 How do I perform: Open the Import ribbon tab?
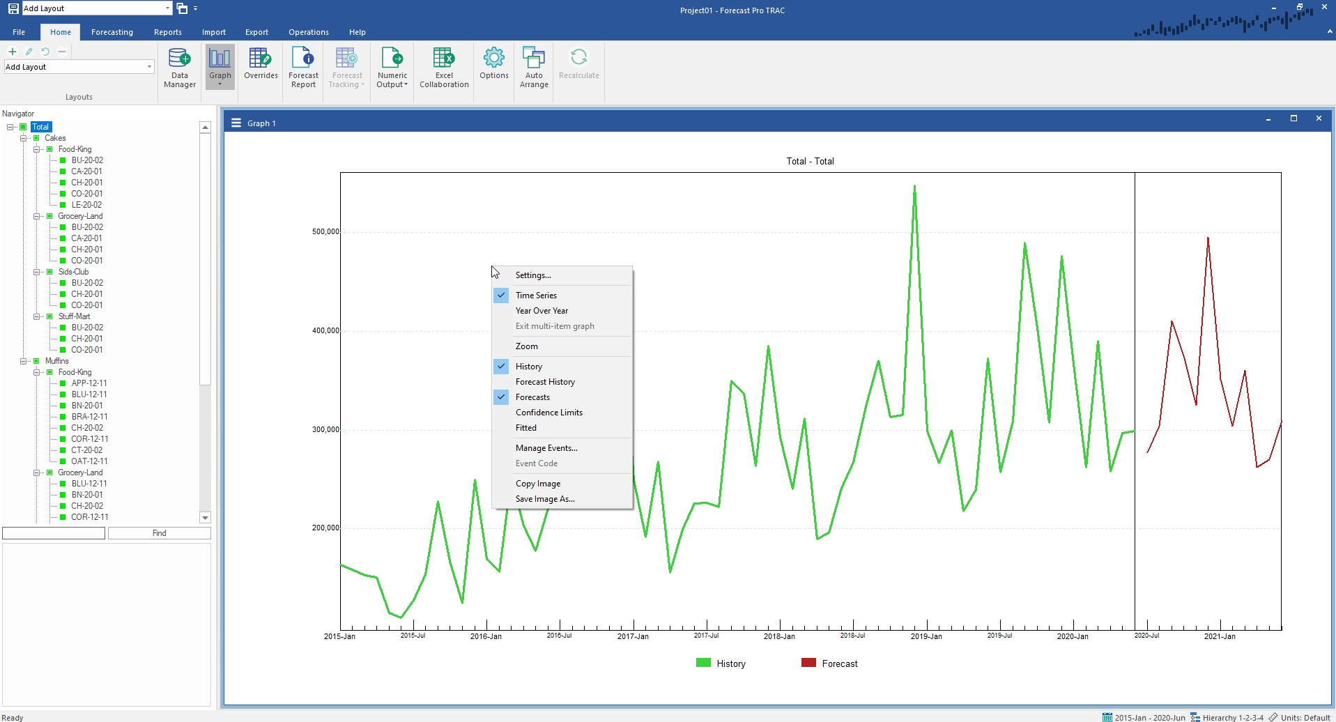pos(214,32)
